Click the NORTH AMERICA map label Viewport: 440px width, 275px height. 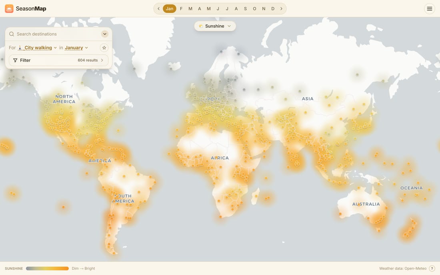(64, 99)
